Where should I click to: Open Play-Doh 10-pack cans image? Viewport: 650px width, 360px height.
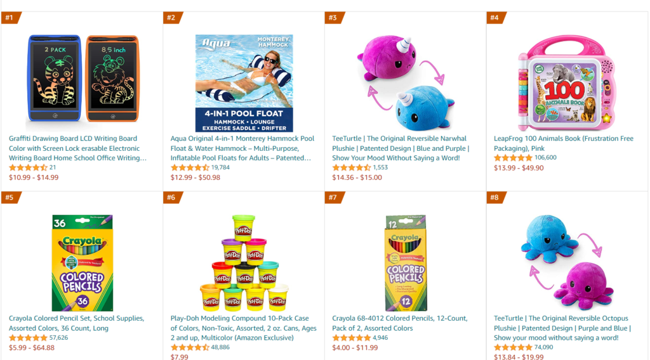pyautogui.click(x=244, y=263)
